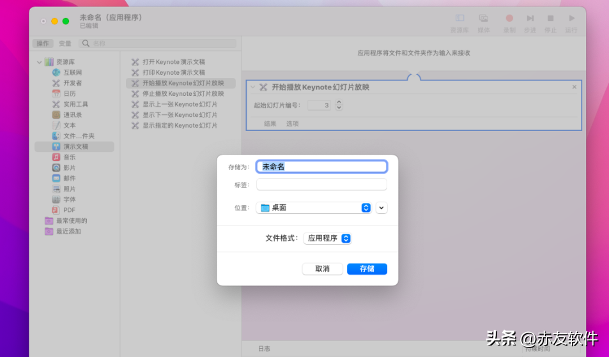This screenshot has width=609, height=357.
Task: Click the yellow minimize window button
Action: (x=54, y=21)
